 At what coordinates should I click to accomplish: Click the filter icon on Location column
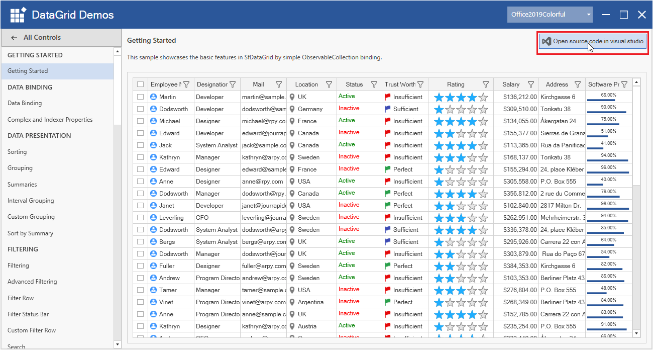click(329, 84)
